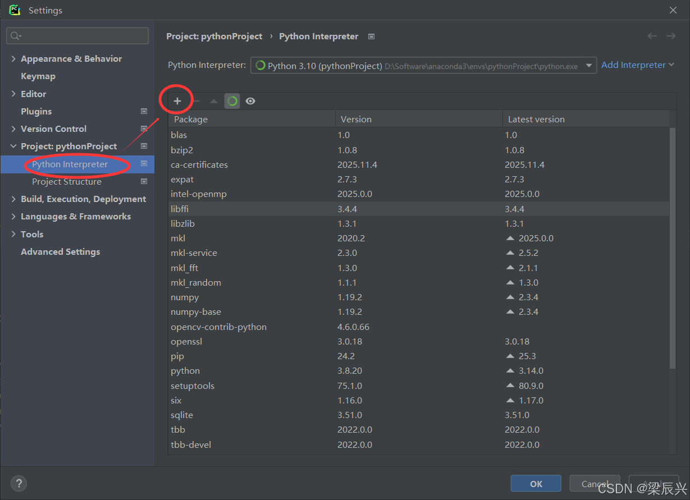The image size is (690, 500).
Task: Click in the settings search field
Action: [x=77, y=36]
